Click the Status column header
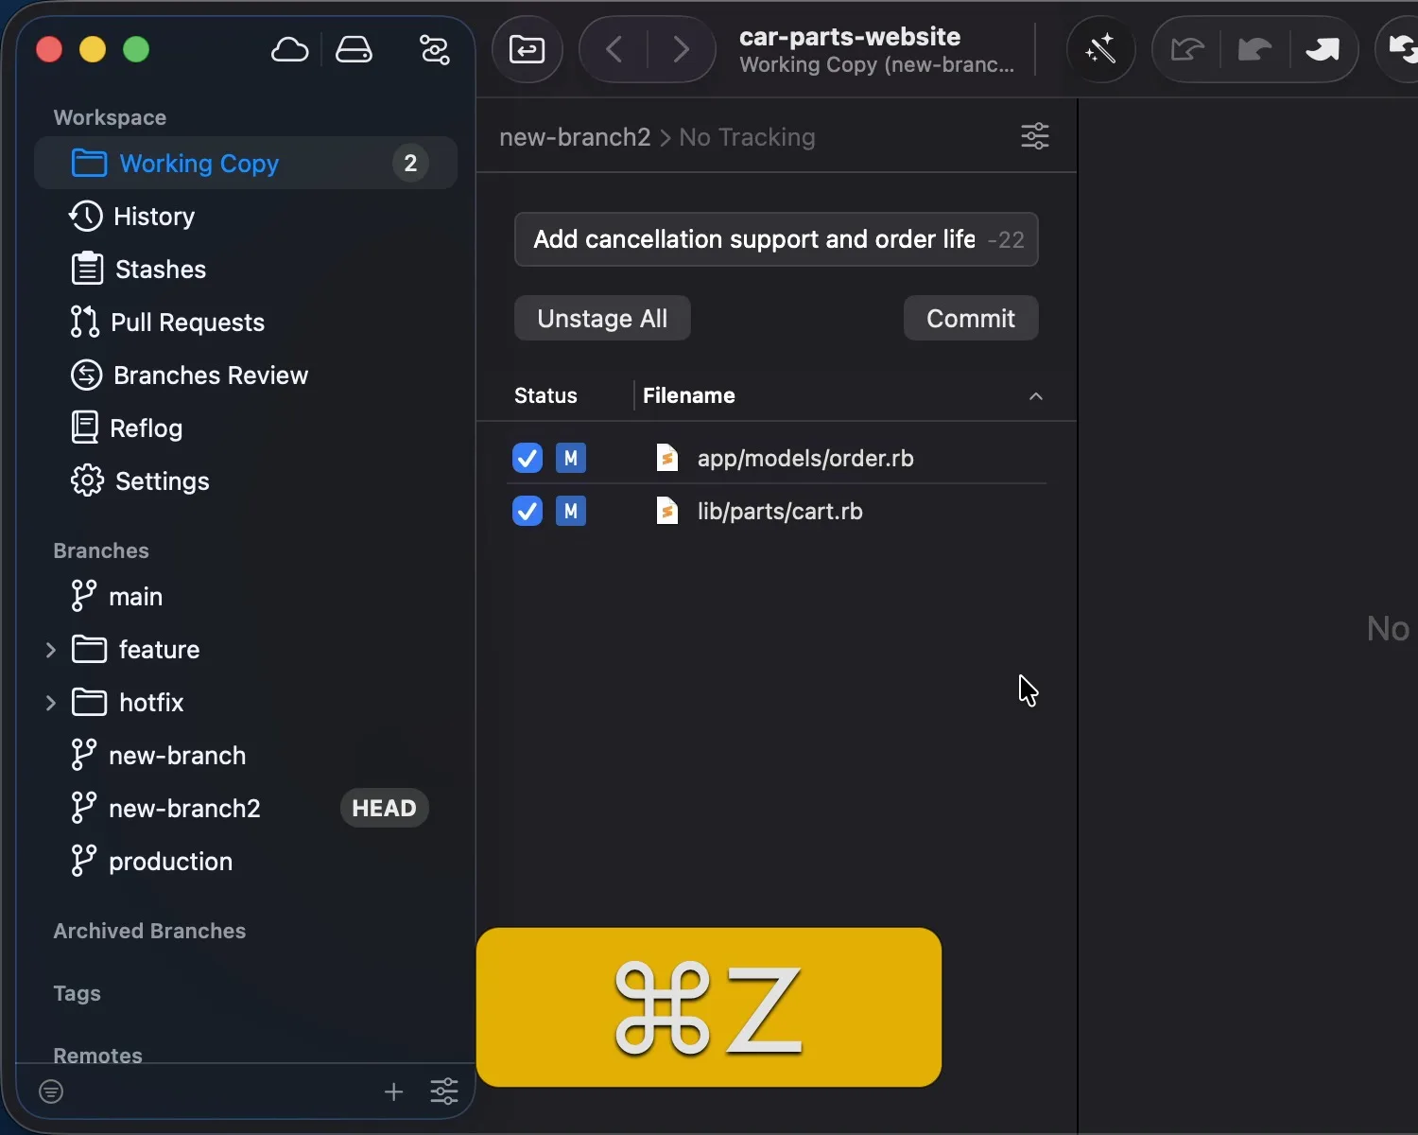 point(545,395)
